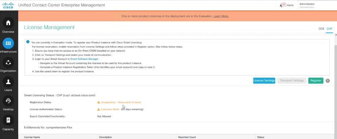Open License Settings
This screenshot has width=337, height=139.
point(264,81)
